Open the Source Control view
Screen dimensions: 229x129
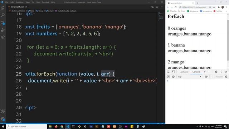point(3,23)
